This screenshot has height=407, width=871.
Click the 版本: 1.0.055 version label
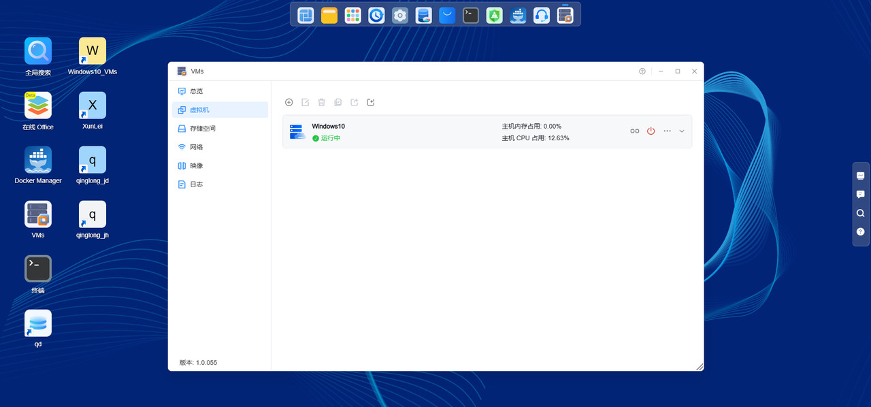coord(198,363)
